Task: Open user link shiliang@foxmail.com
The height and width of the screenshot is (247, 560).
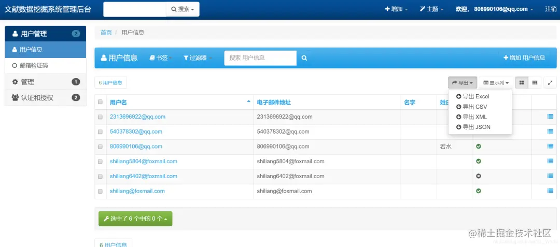Action: click(x=137, y=191)
